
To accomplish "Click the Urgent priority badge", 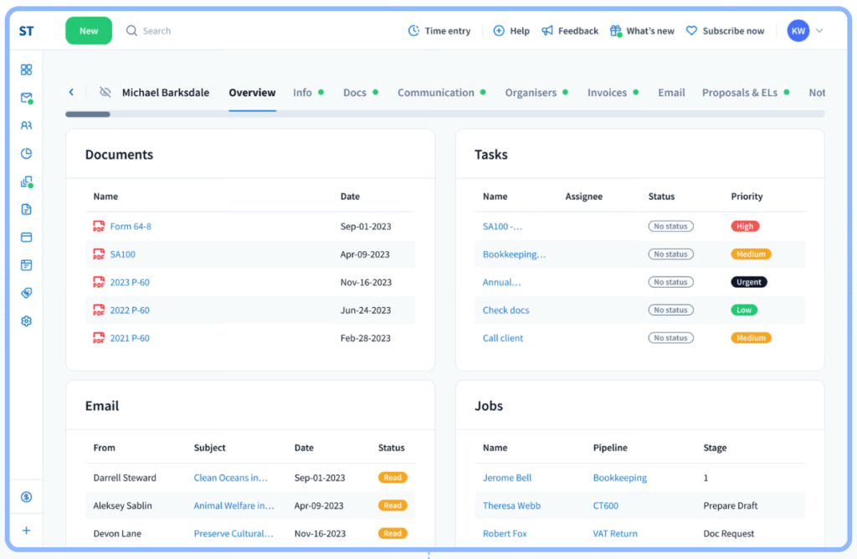I will 748,282.
